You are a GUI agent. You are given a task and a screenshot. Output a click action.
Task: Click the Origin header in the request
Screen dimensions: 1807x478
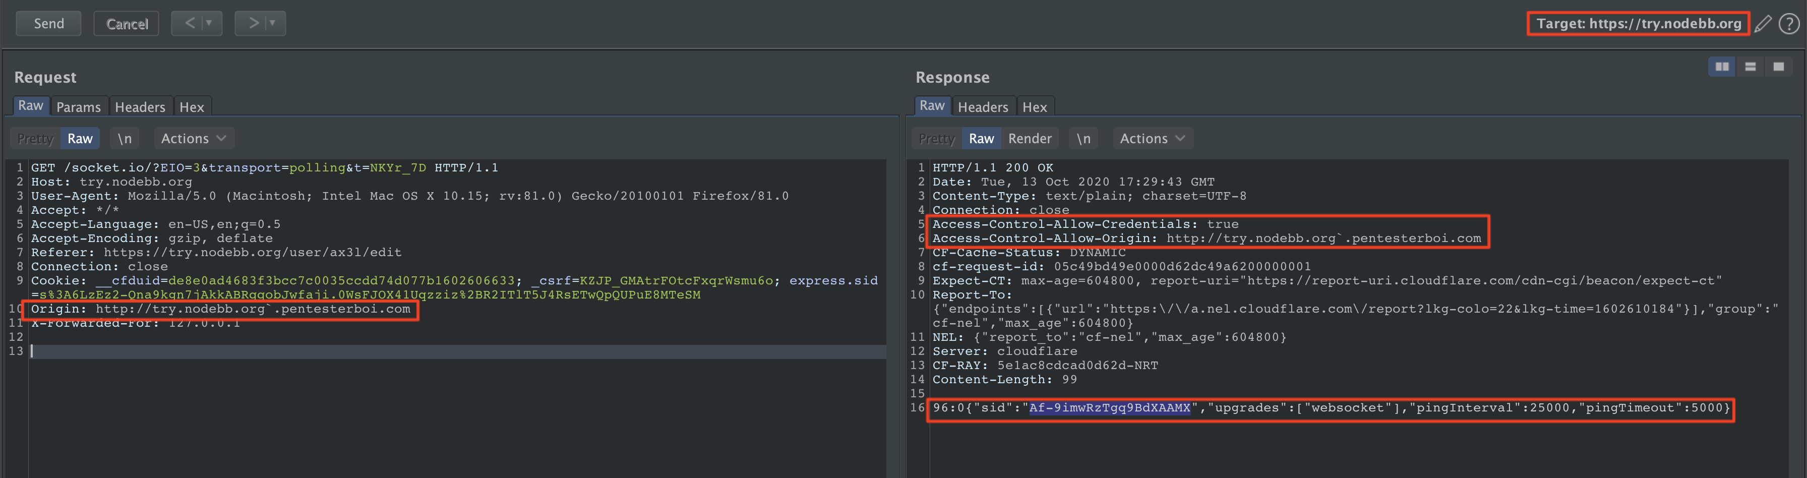[220, 309]
